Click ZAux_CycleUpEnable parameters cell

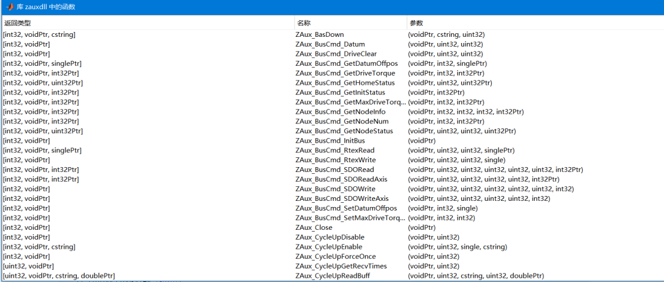457,246
